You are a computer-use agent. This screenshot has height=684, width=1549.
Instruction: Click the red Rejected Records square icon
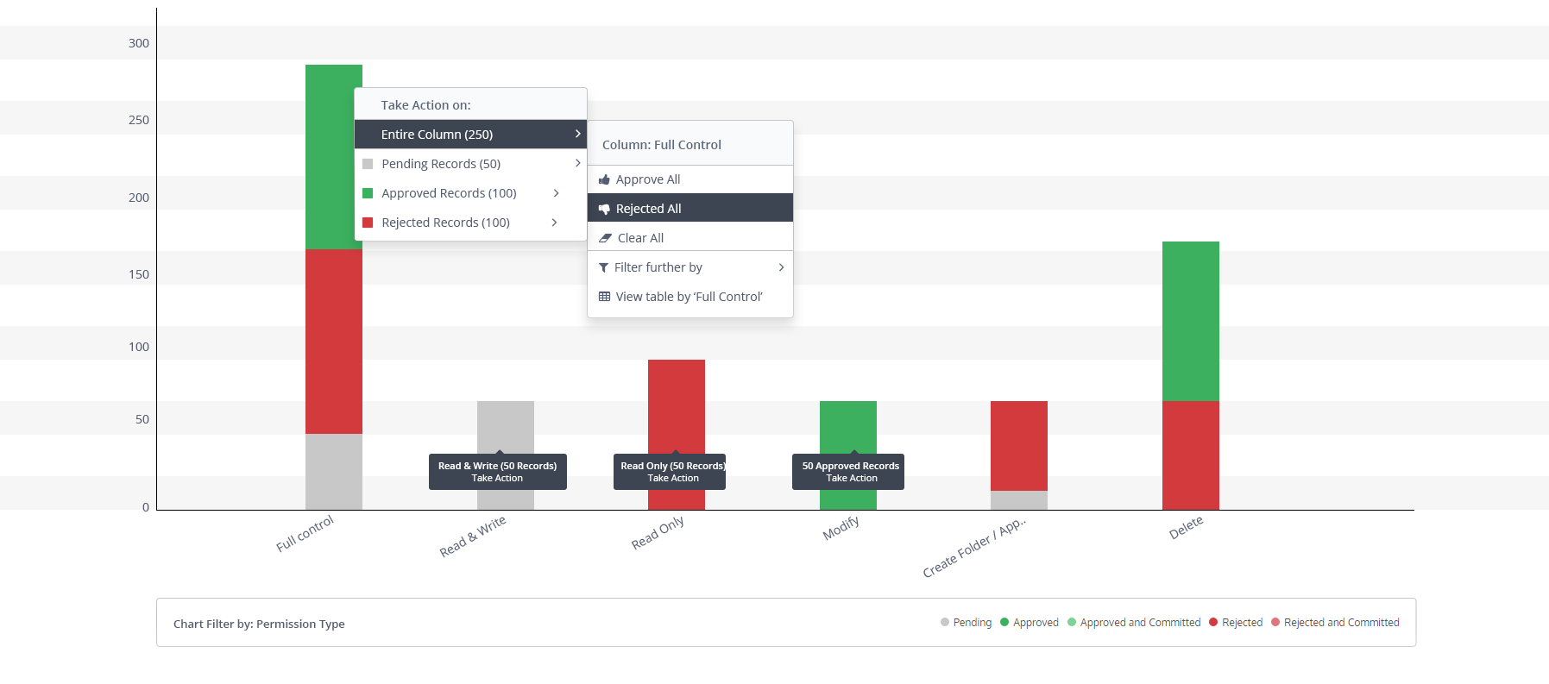coord(368,223)
